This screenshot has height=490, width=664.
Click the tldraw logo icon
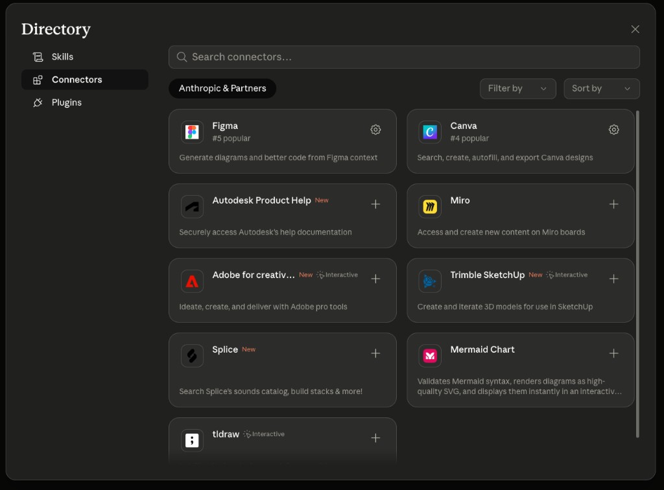(x=192, y=440)
